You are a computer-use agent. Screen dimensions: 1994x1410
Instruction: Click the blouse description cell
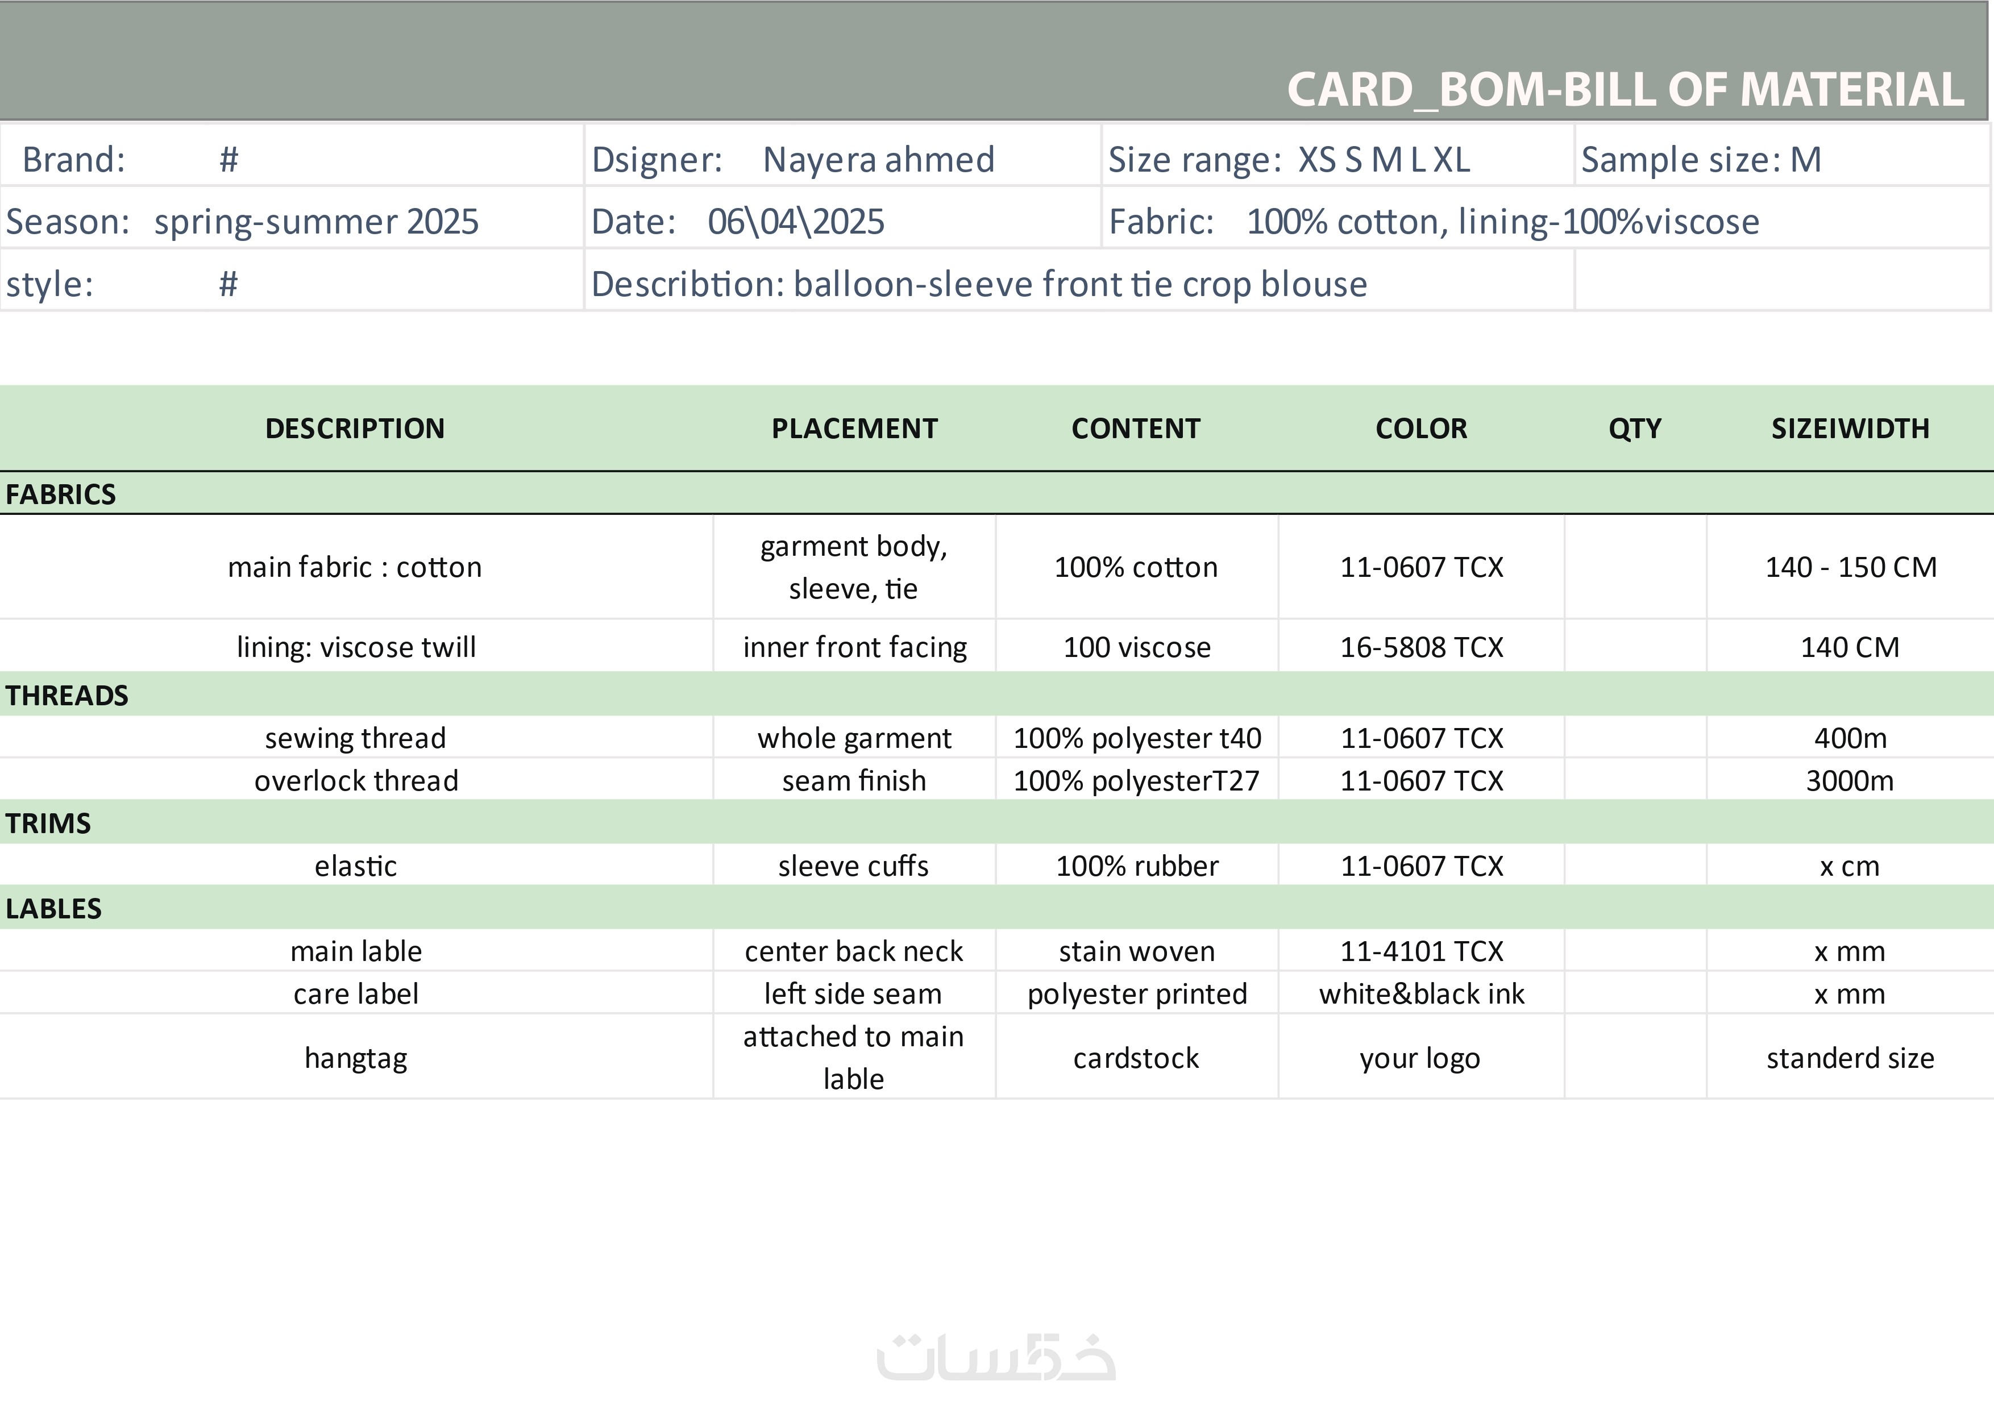point(979,284)
